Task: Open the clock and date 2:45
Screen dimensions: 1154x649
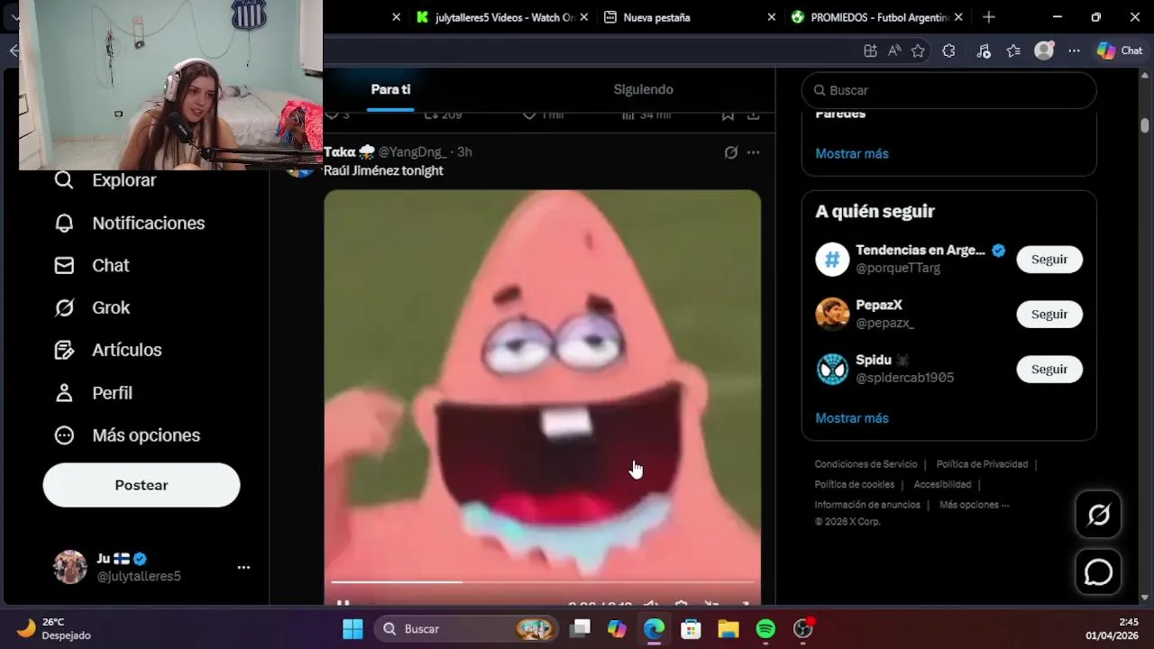Action: [x=1112, y=628]
